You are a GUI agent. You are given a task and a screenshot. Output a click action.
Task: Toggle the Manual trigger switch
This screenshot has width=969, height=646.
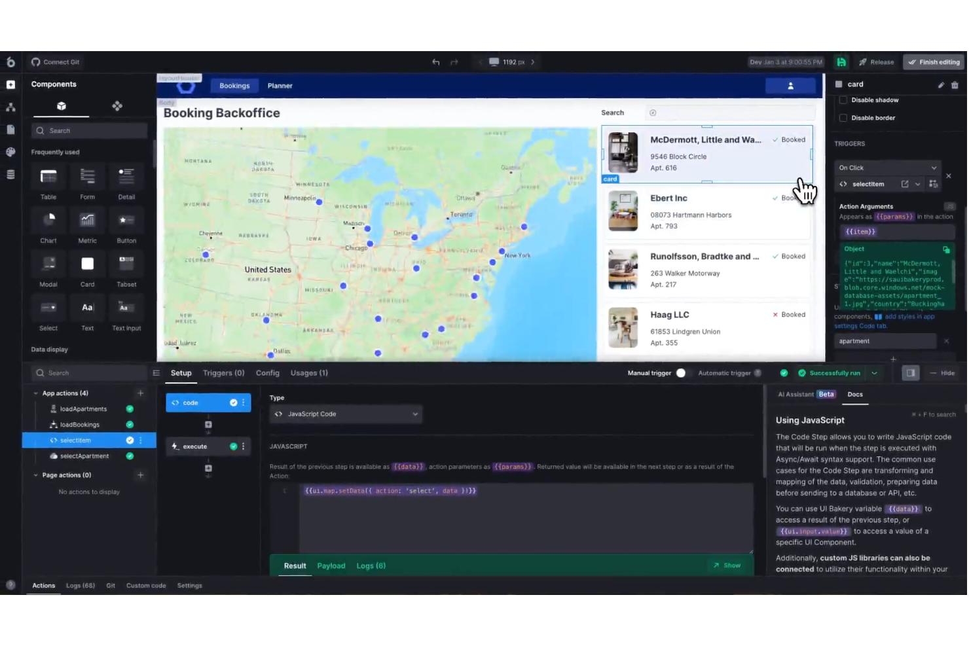tap(680, 372)
